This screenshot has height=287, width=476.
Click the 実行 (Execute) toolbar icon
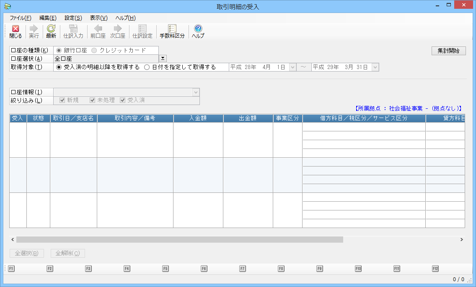[34, 31]
